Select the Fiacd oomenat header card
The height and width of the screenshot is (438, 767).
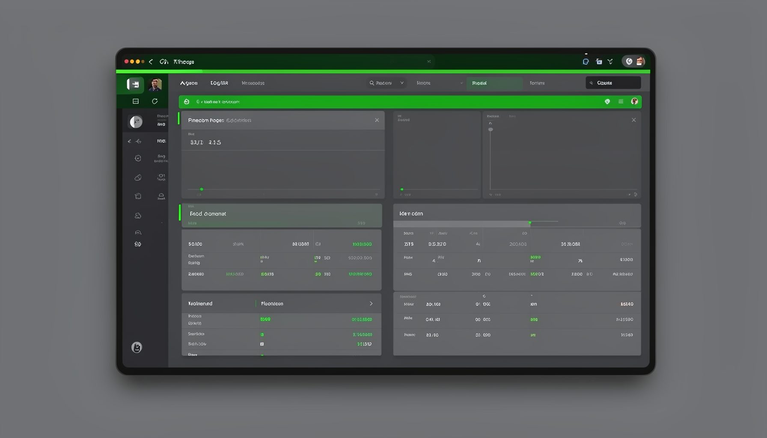[x=282, y=216]
